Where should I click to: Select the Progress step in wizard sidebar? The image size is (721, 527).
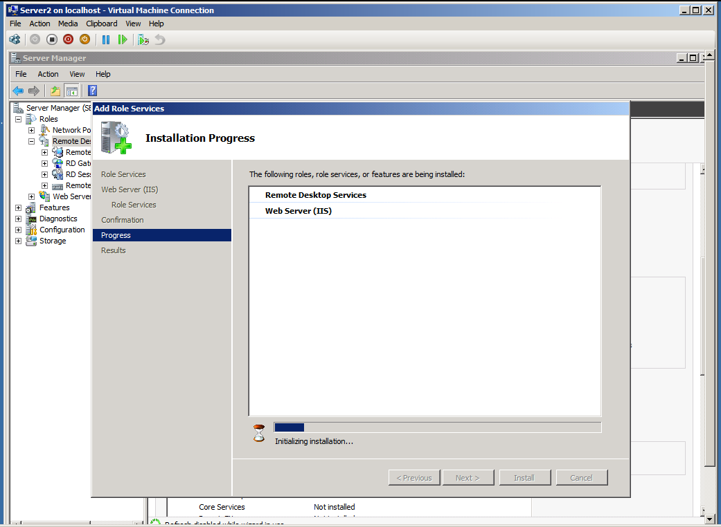click(x=162, y=235)
